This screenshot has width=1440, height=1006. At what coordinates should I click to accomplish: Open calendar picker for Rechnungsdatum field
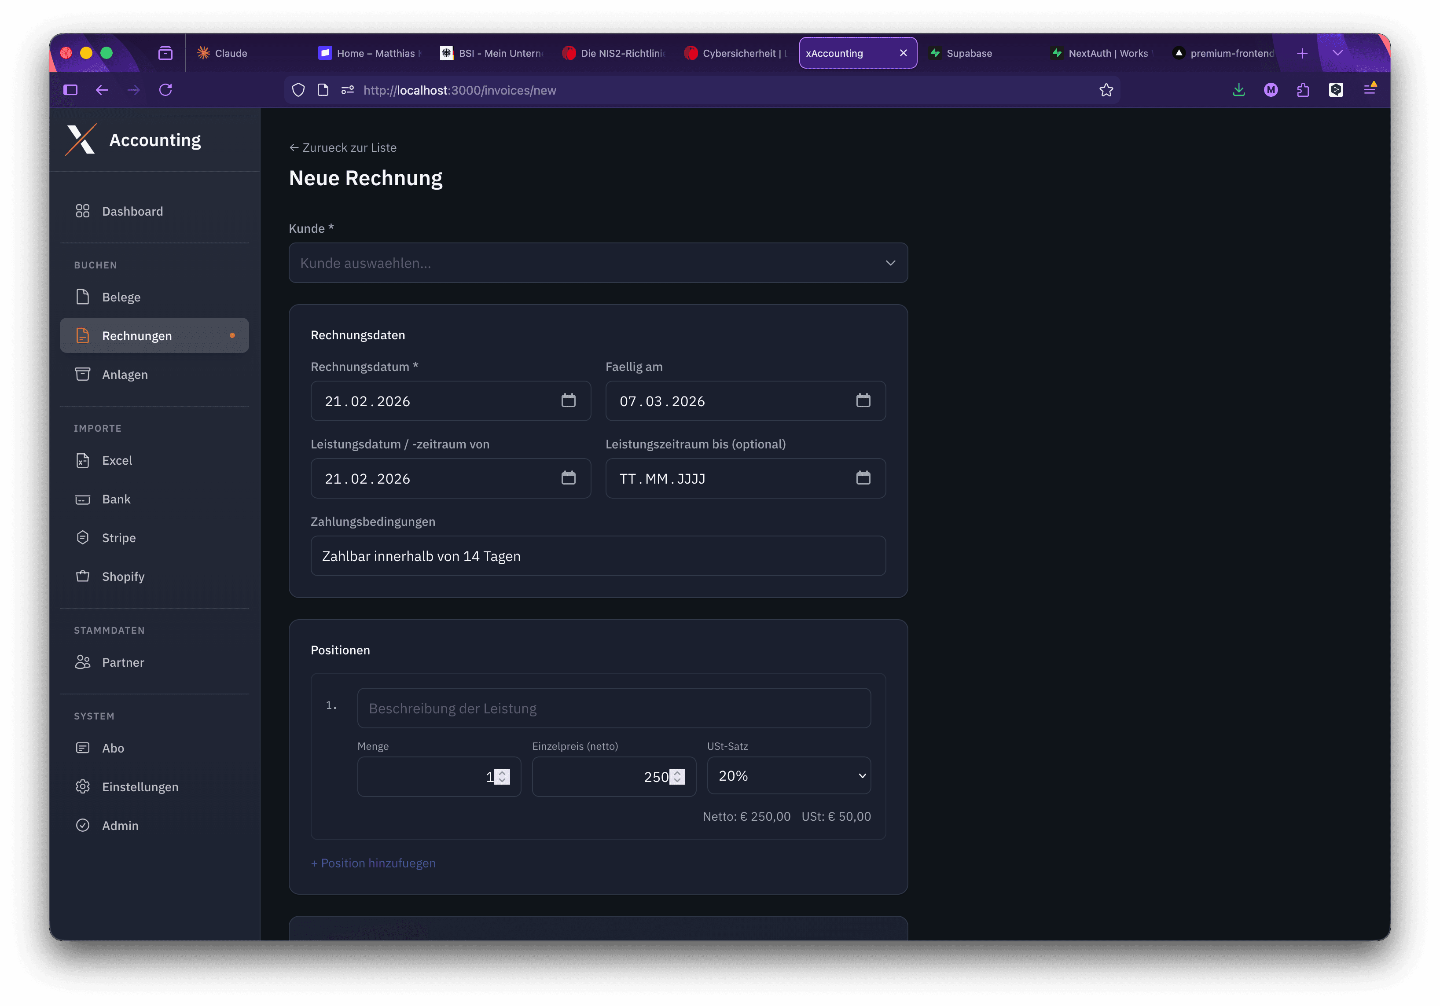(568, 401)
